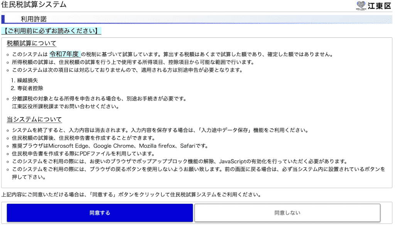Click the ご利用前に必ずお読みください notice banner
This screenshot has width=395, height=228.
[51, 31]
